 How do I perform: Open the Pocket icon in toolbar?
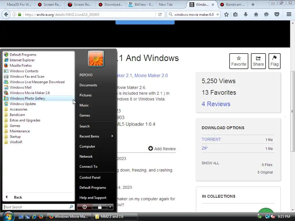point(277,14)
